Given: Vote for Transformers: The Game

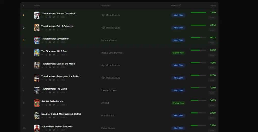Looking at the screenshot, I should click(212, 93).
